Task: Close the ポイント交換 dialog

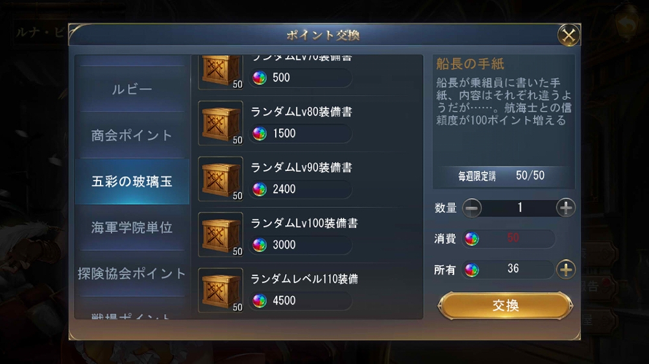Action: click(x=569, y=36)
